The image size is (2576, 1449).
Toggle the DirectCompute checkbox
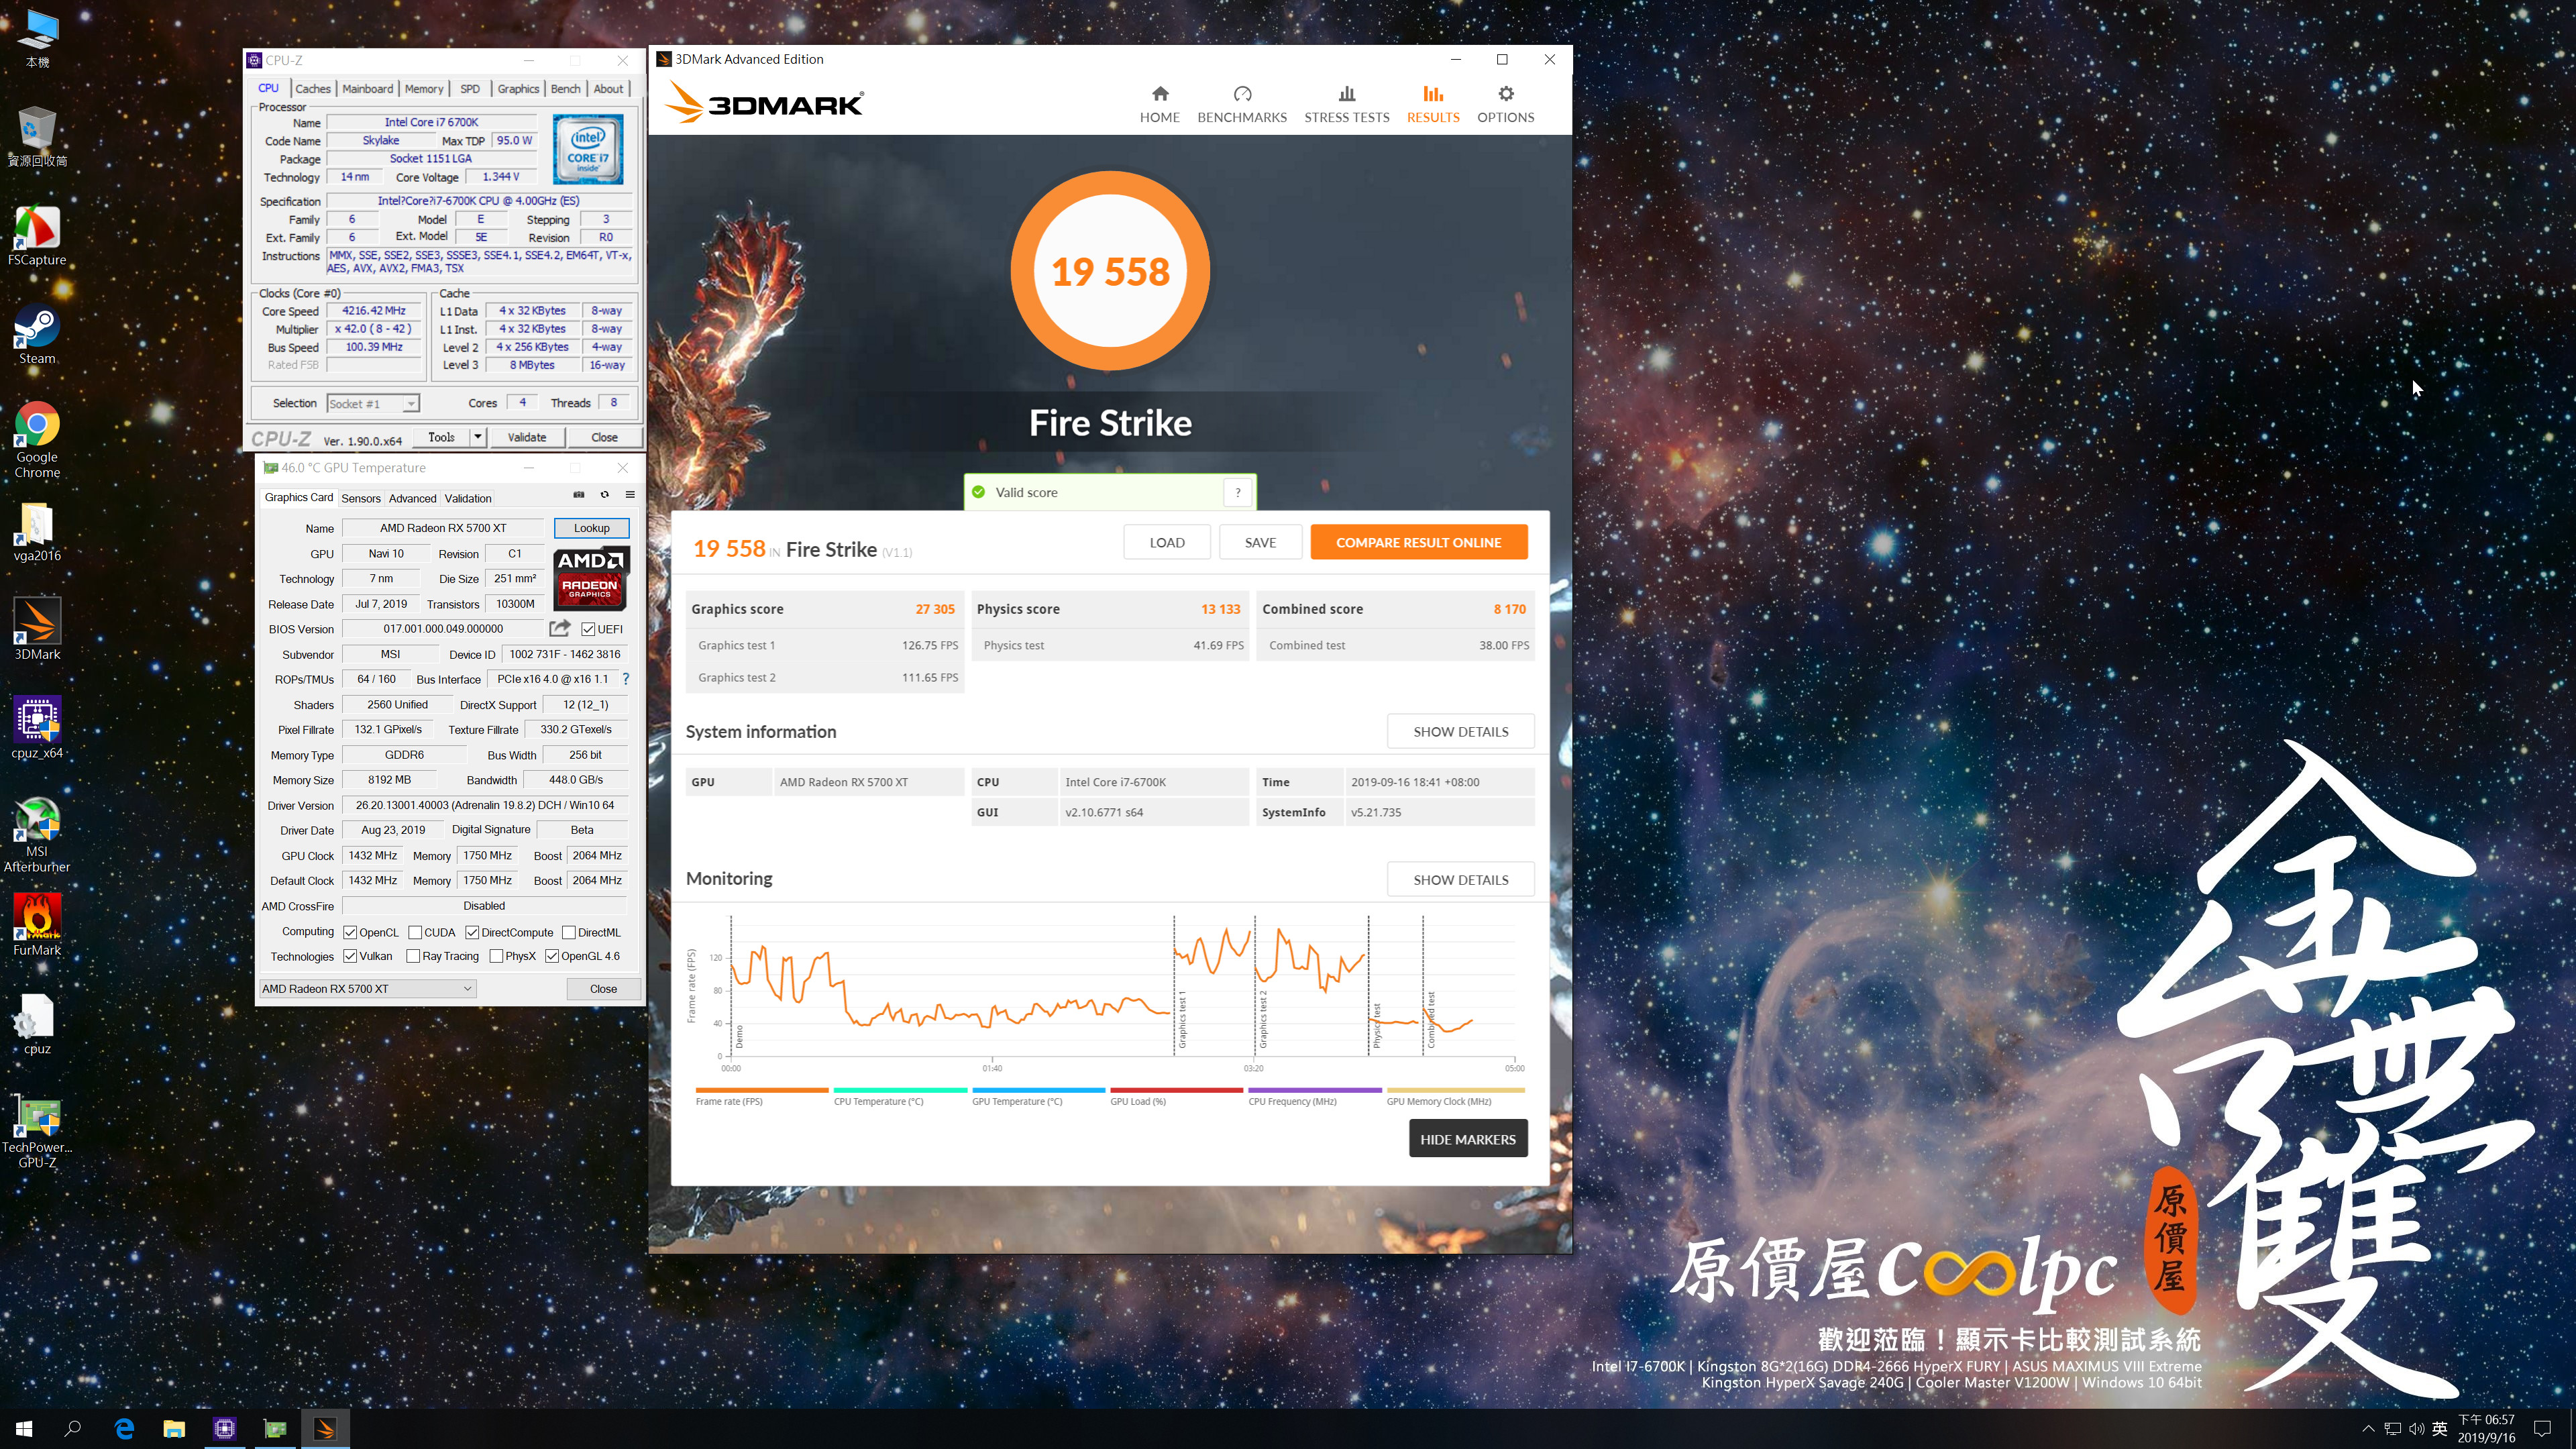click(x=472, y=932)
